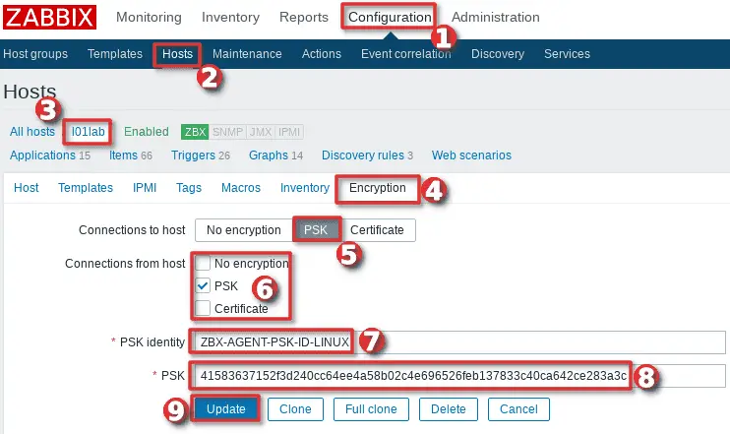730x434 pixels.
Task: Select No encryption for connections to host
Action: tap(243, 230)
